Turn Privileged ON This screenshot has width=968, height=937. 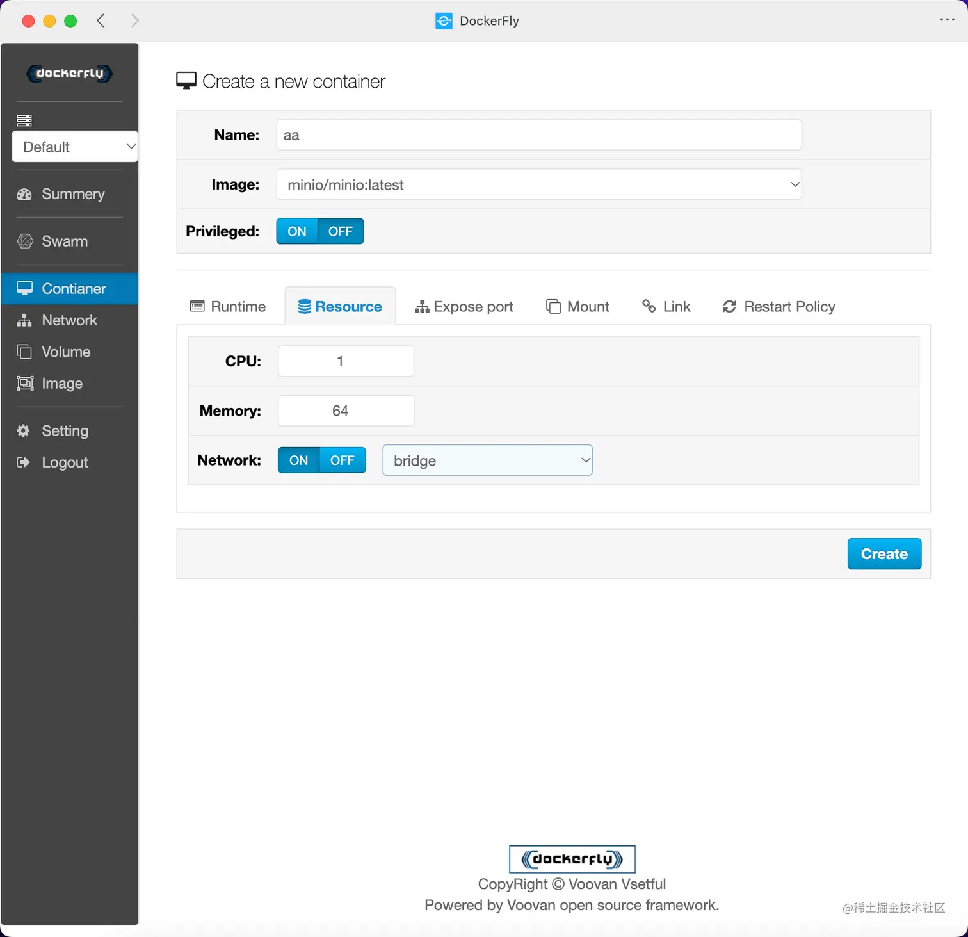297,231
